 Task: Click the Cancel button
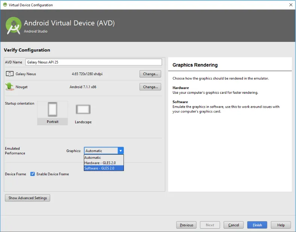tap(234, 225)
